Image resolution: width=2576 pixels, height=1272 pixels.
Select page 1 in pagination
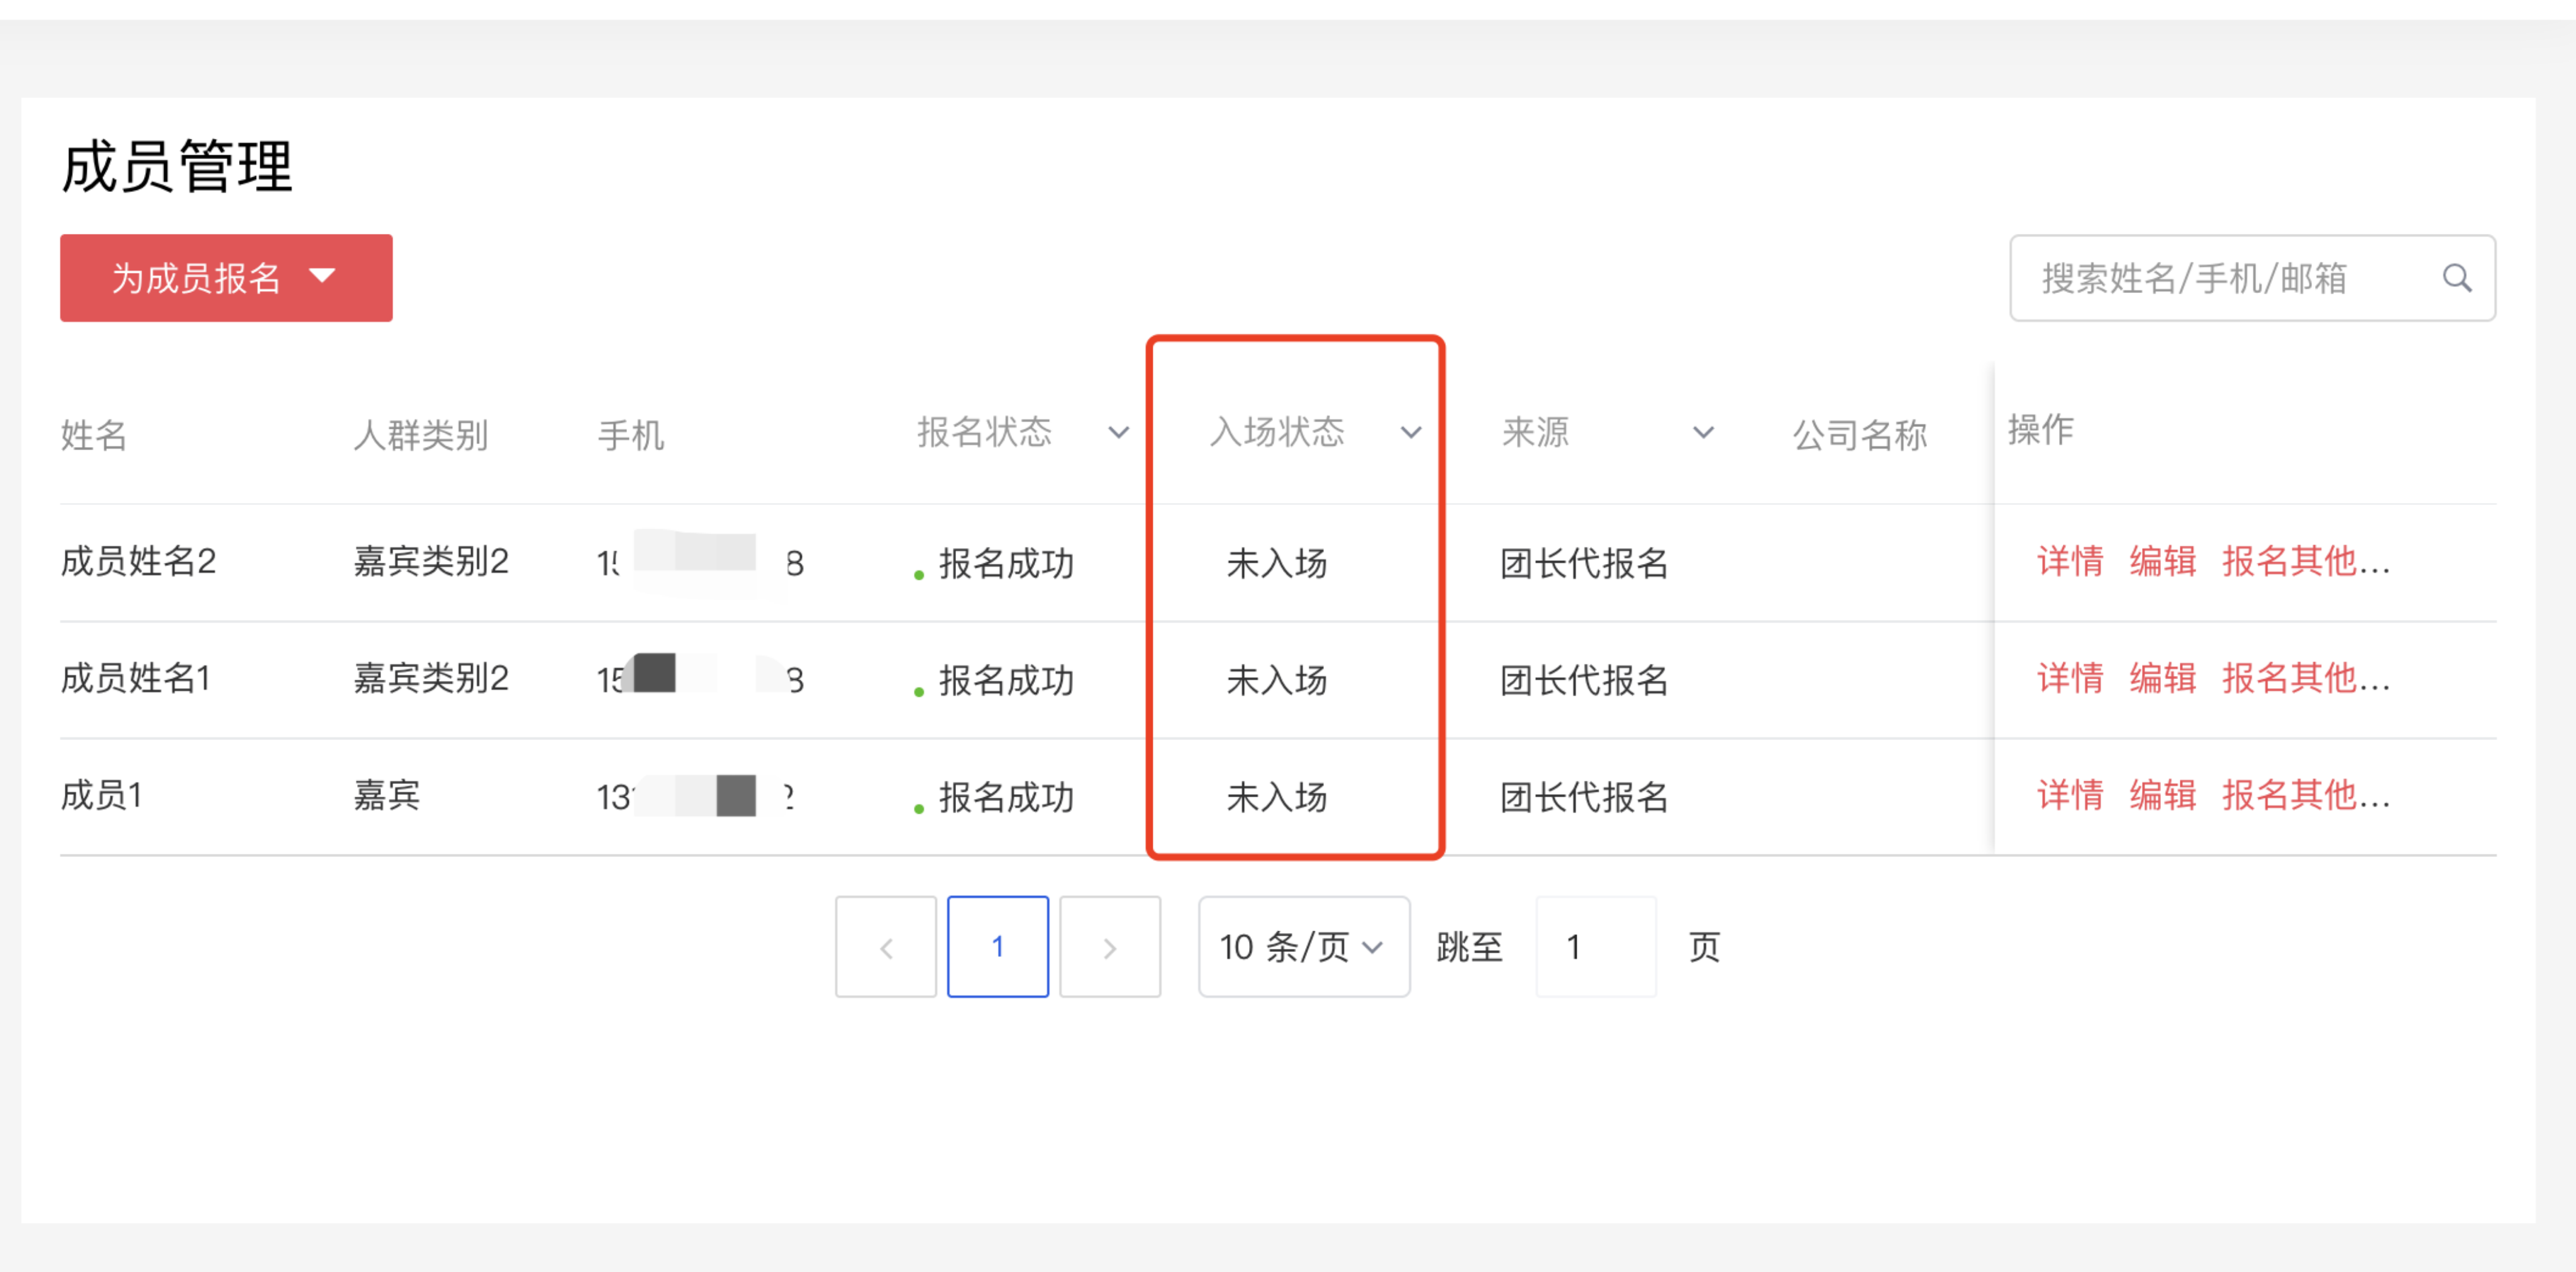pyautogui.click(x=997, y=947)
